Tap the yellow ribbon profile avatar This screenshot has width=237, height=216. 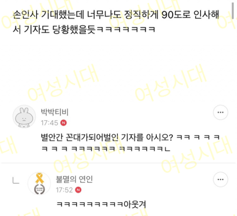39,183
